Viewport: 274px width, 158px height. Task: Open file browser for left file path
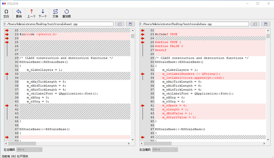click(120, 24)
